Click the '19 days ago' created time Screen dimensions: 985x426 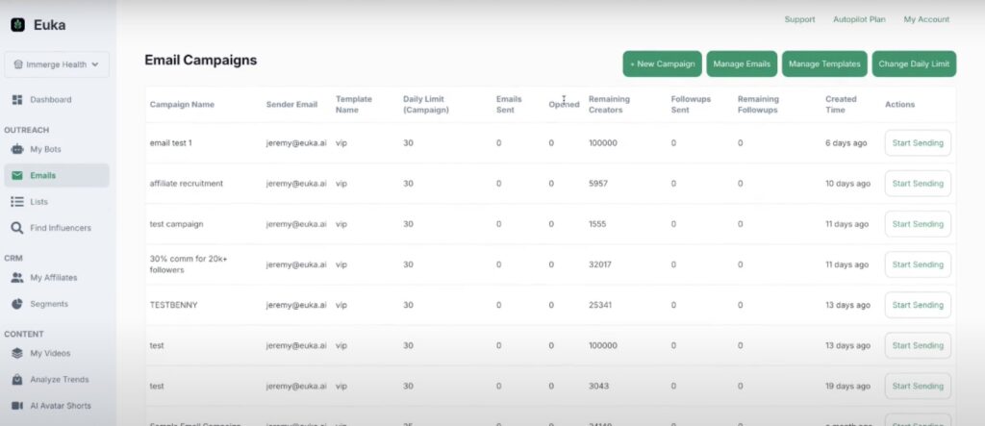(x=848, y=386)
